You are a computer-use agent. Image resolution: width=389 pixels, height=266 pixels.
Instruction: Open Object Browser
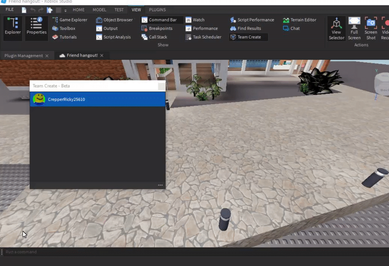(x=114, y=20)
